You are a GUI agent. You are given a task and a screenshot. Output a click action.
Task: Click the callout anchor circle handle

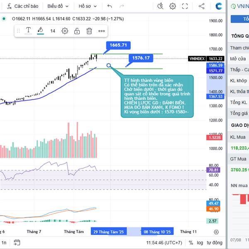tap(109, 65)
